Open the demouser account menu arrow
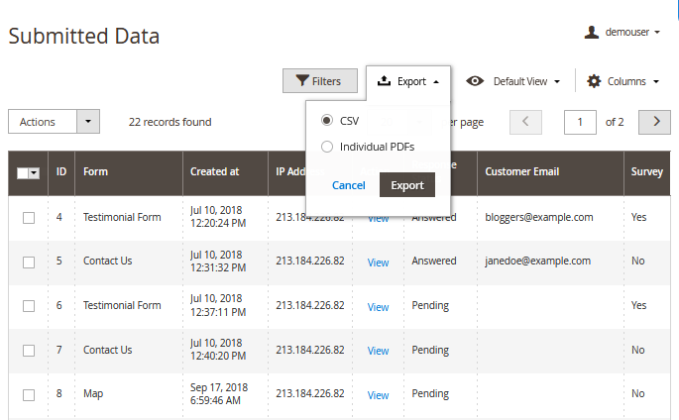 coord(657,33)
